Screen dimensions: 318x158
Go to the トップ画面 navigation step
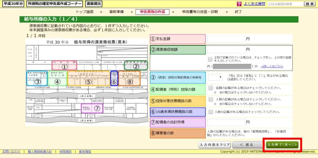(x=85, y=12)
